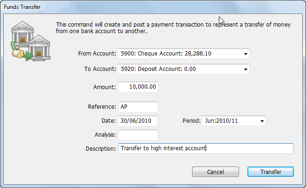Select the From Account combo box showing Cheque Account
The width and height of the screenshot is (306, 188).
point(183,54)
